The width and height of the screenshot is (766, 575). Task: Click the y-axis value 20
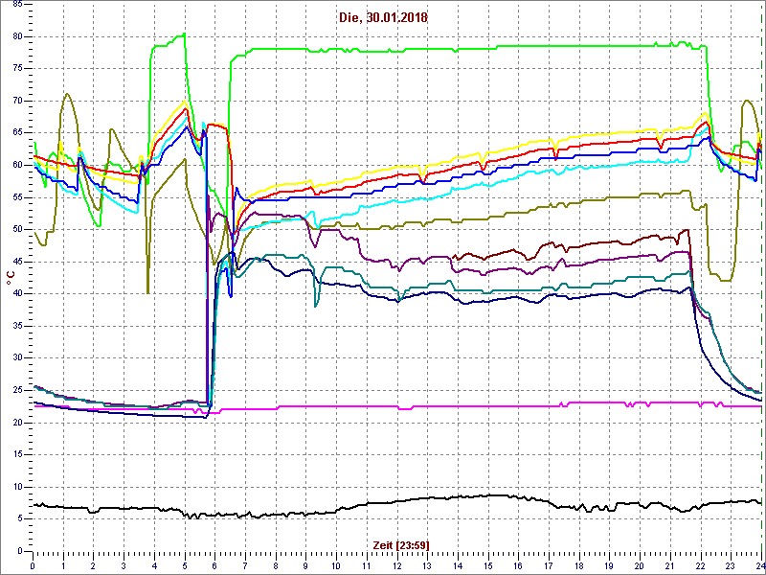pos(17,423)
